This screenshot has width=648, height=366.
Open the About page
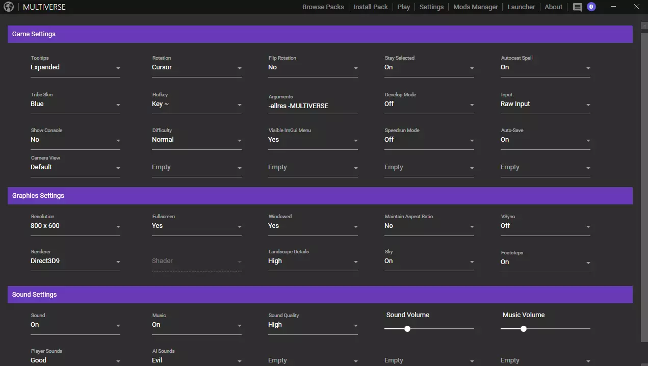tap(554, 7)
